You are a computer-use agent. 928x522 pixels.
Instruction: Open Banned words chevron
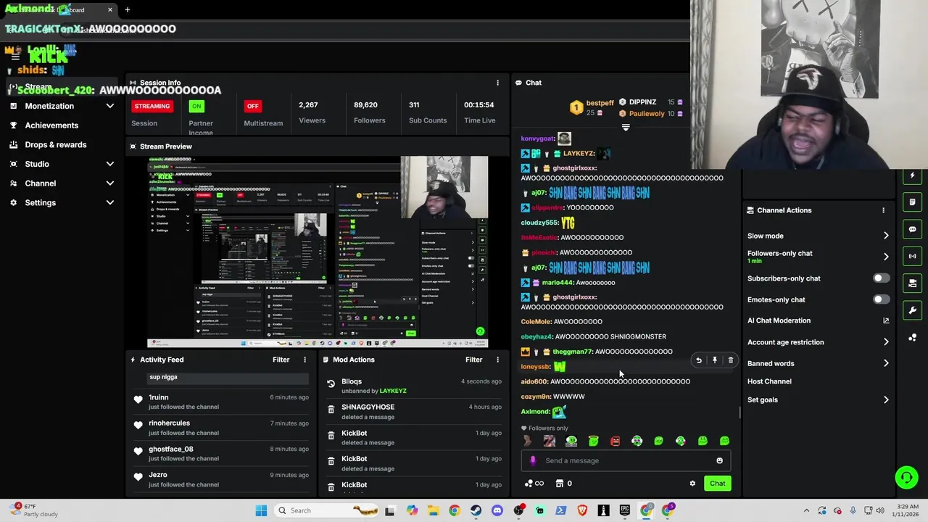click(886, 363)
